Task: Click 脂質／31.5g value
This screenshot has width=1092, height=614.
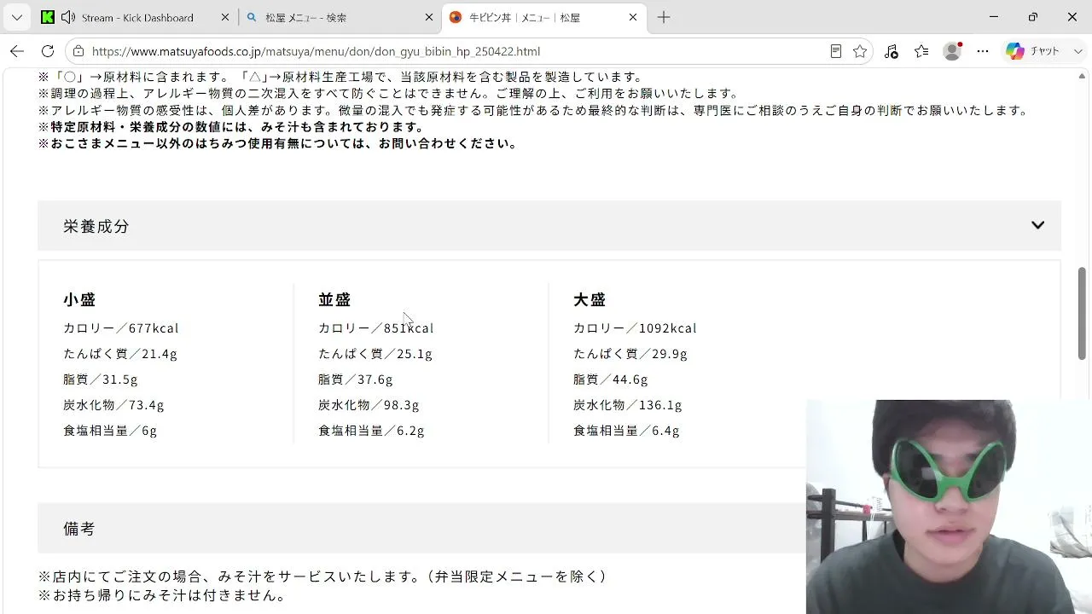Action: point(101,379)
